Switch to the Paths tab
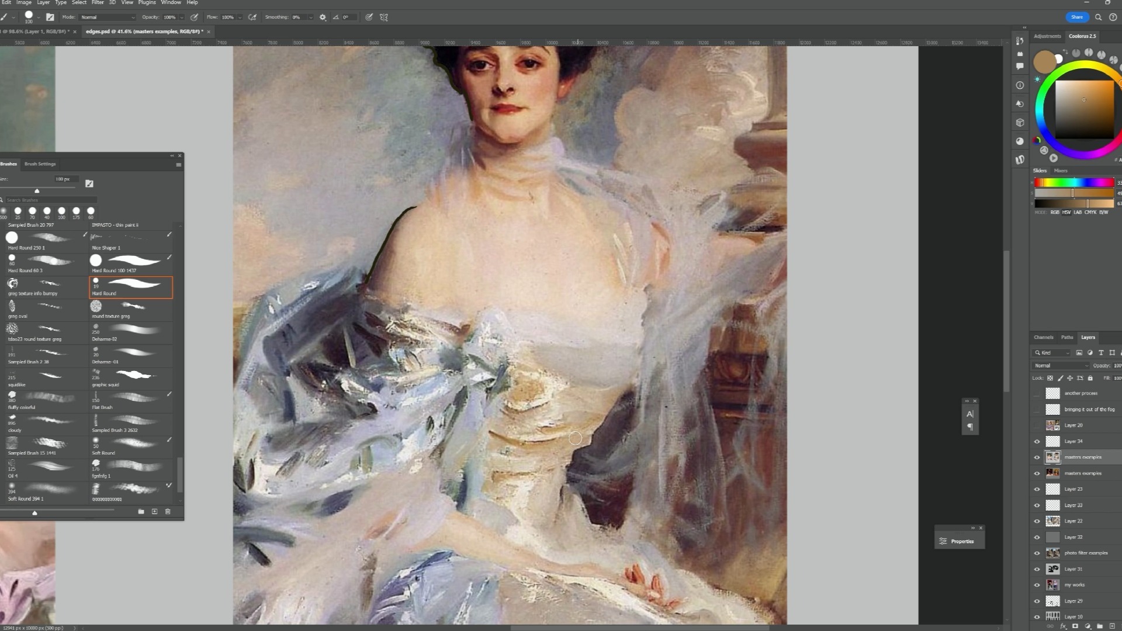1122x631 pixels. pyautogui.click(x=1067, y=338)
